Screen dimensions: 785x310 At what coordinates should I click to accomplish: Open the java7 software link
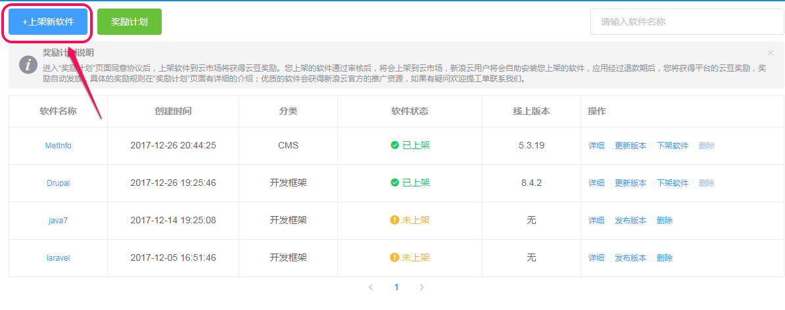[58, 221]
